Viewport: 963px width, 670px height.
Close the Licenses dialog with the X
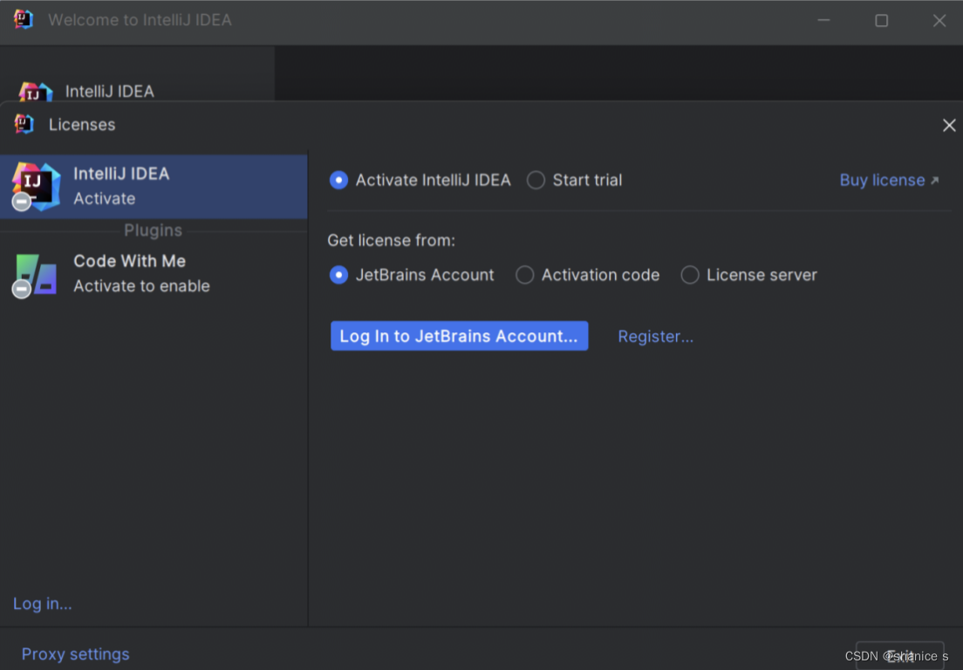pyautogui.click(x=949, y=125)
